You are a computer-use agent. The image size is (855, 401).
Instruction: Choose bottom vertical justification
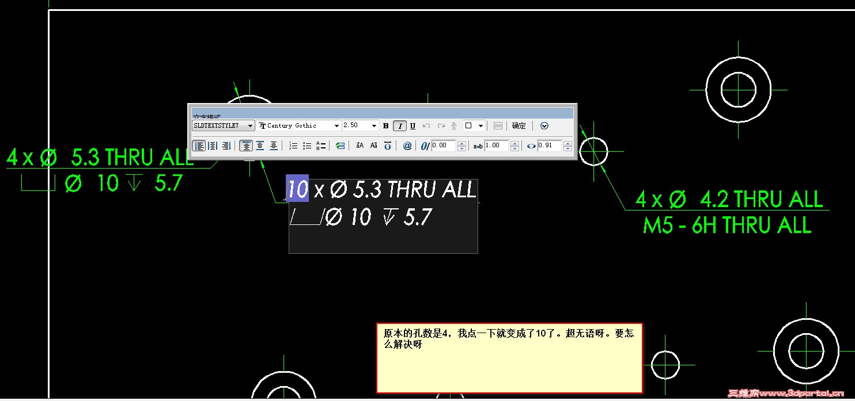pyautogui.click(x=274, y=146)
